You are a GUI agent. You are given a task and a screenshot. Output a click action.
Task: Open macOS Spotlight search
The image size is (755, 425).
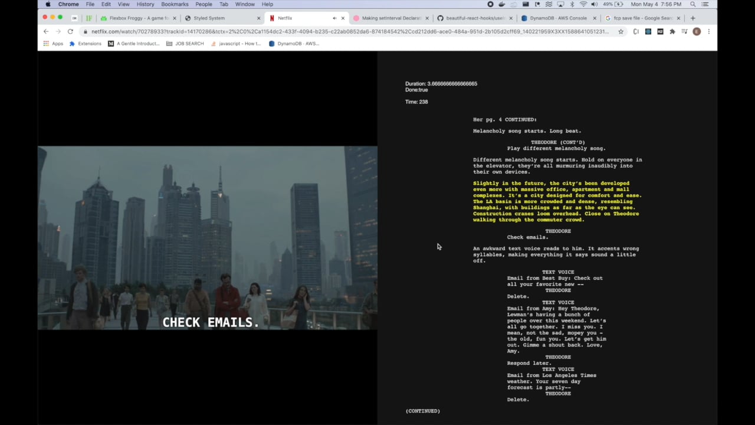pyautogui.click(x=693, y=4)
